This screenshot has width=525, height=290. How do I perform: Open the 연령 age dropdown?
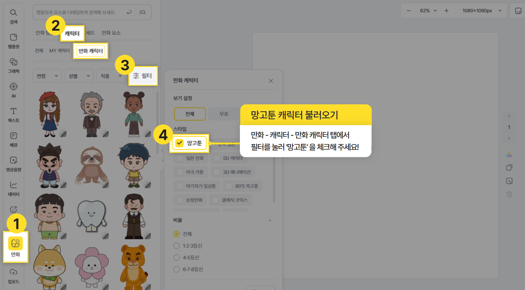tap(47, 76)
